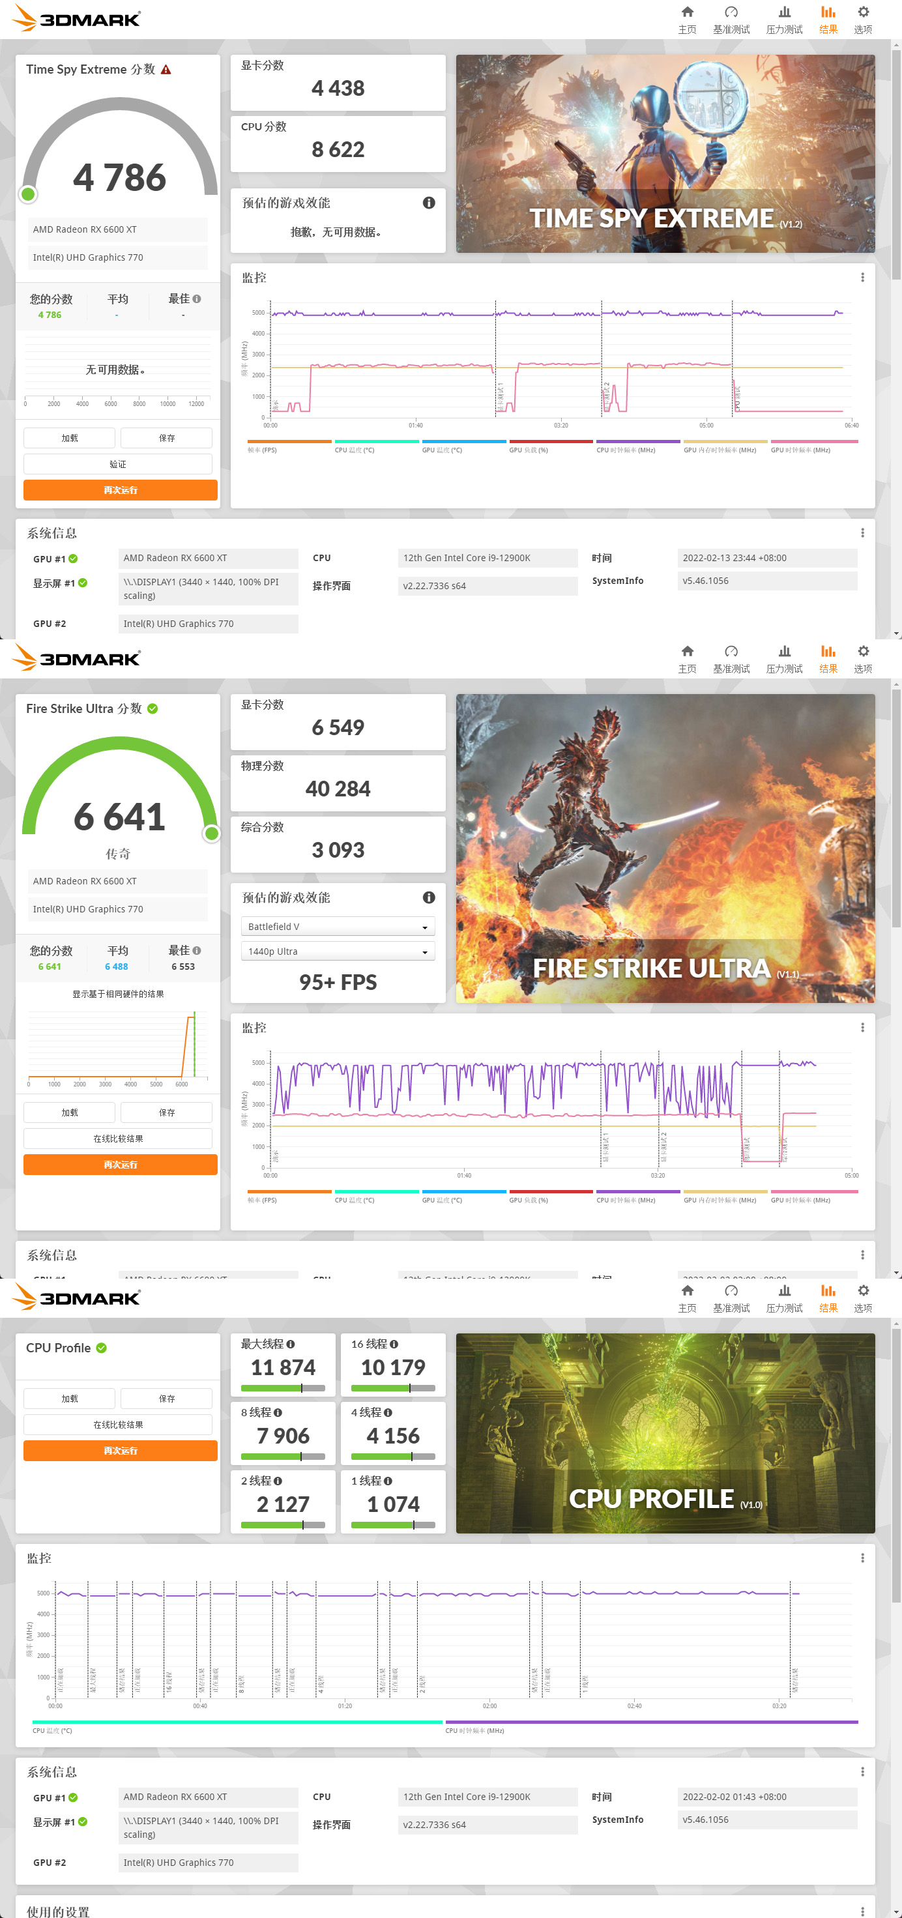
Task: Toggle GPU 内存时钟频率 legend in Fire Strike chart
Action: pyautogui.click(x=725, y=1197)
